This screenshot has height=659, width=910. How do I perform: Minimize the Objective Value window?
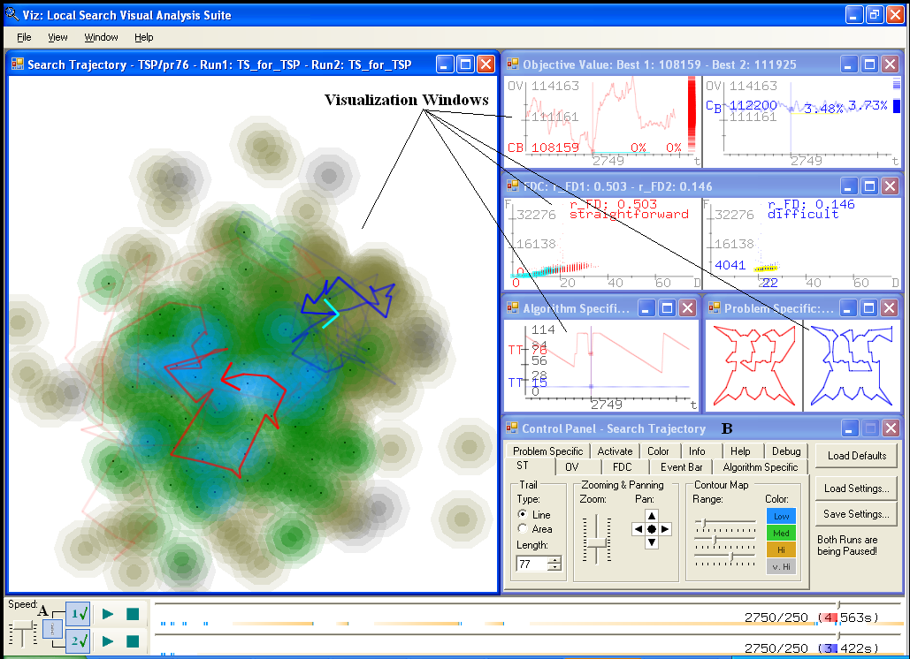click(849, 64)
